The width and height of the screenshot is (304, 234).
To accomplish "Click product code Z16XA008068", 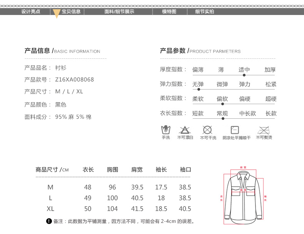I will 74,80.
